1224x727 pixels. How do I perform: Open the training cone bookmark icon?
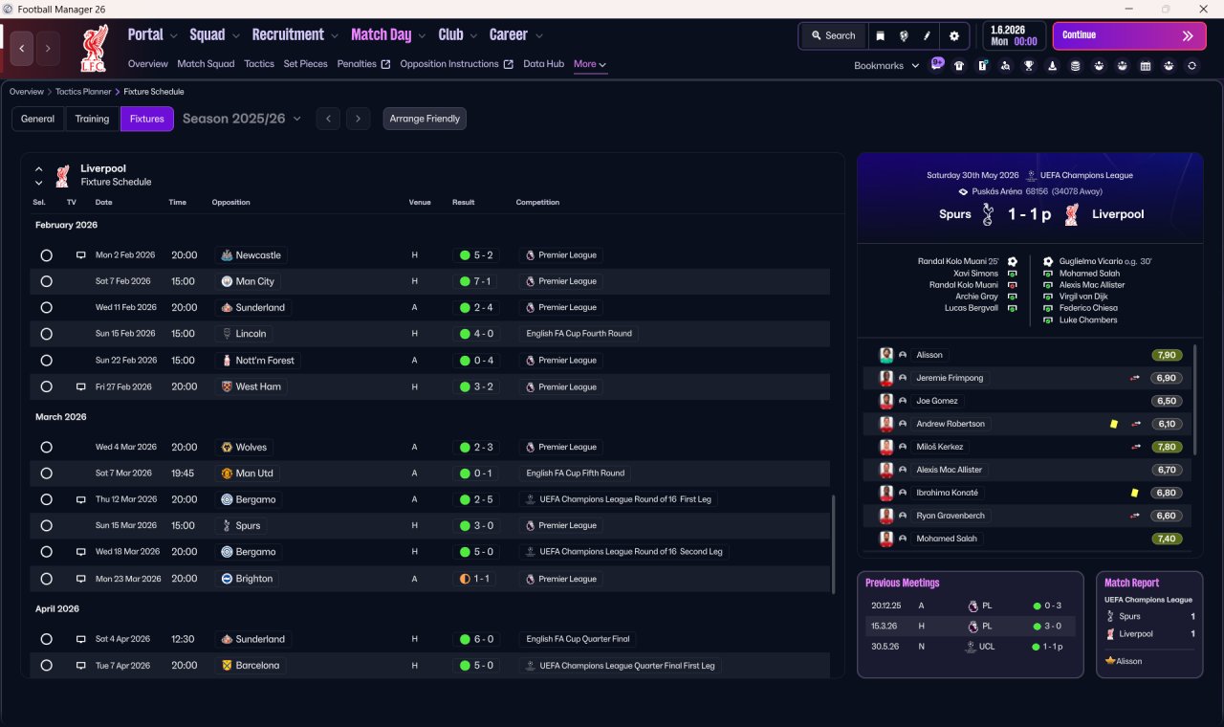[1053, 66]
